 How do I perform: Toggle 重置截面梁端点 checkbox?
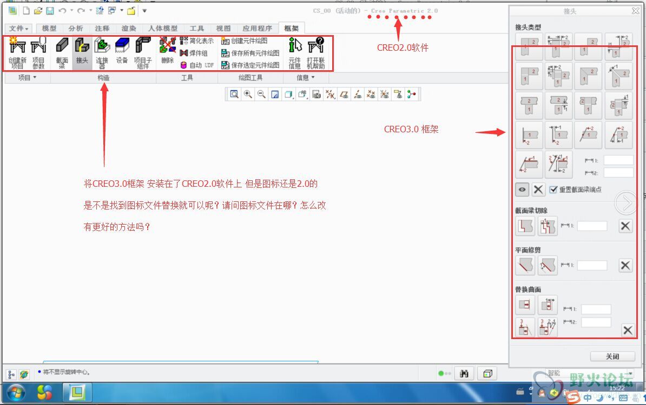pos(553,190)
